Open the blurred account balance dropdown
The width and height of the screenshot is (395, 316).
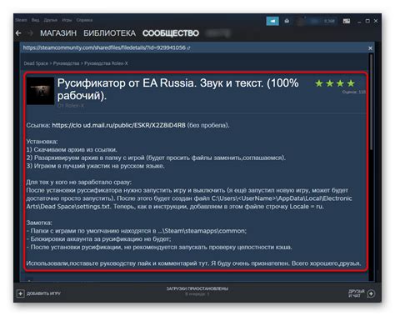click(x=316, y=21)
